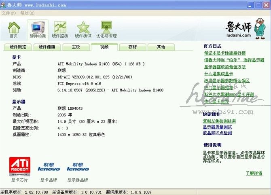Select the 硬件检测 hardware detection icon
Screen dimensions: 271x195
point(38,30)
